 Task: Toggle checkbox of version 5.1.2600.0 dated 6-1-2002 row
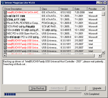click(x=5, y=37)
